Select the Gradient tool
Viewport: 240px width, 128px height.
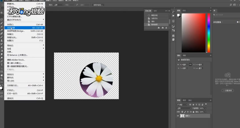coord(2,51)
